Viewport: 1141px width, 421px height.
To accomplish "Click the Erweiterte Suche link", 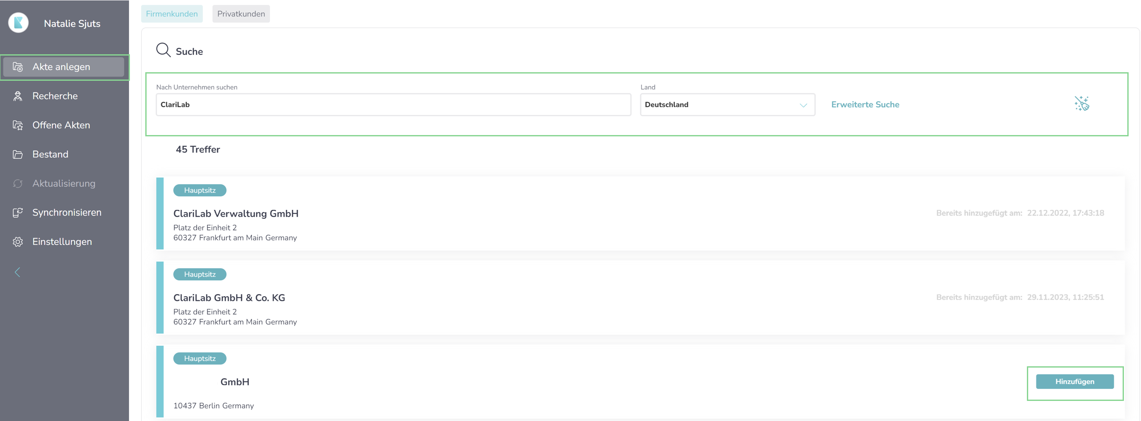I will [865, 105].
